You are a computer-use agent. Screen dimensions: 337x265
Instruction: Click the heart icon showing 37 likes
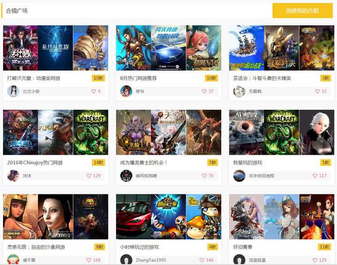point(204,91)
